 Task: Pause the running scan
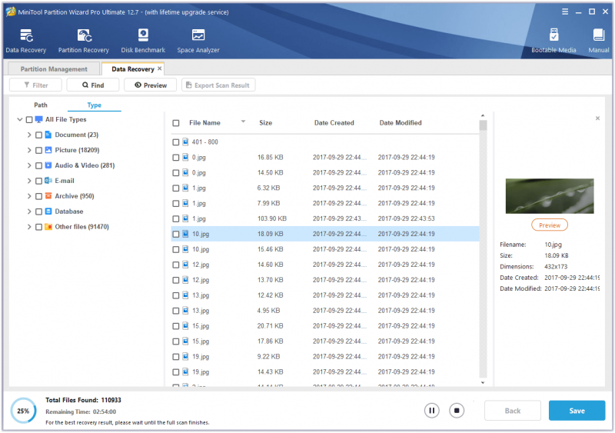click(x=431, y=411)
